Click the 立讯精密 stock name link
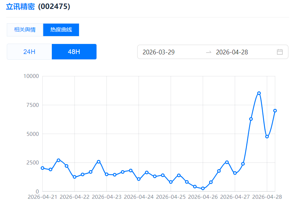 click(x=20, y=6)
